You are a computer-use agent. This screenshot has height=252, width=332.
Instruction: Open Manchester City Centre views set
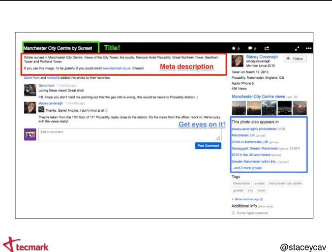(x=258, y=96)
